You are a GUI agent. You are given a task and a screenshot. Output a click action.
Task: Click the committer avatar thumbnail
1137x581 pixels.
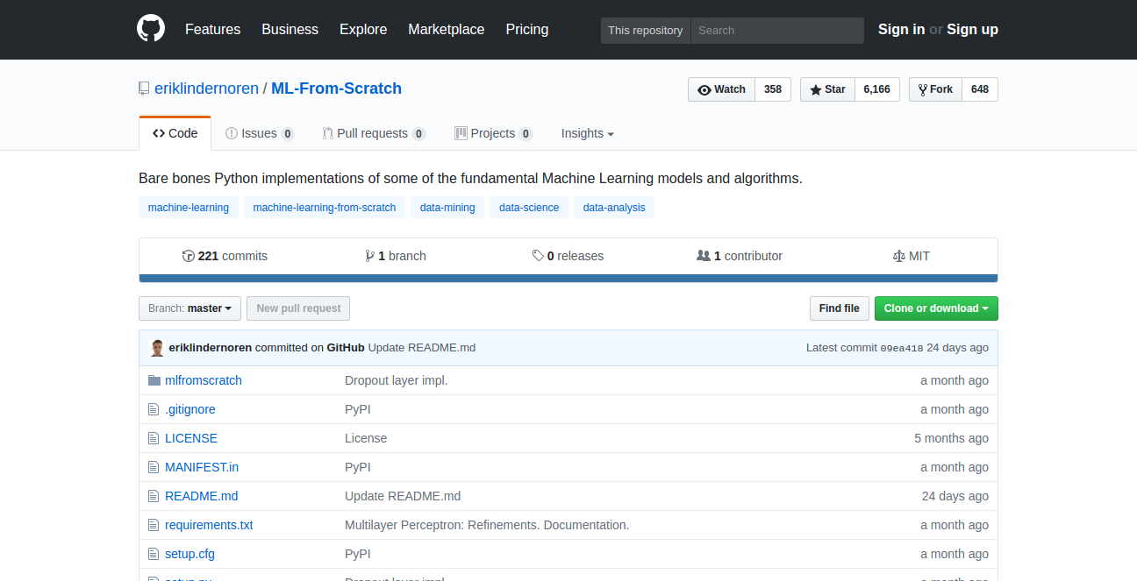click(x=157, y=348)
